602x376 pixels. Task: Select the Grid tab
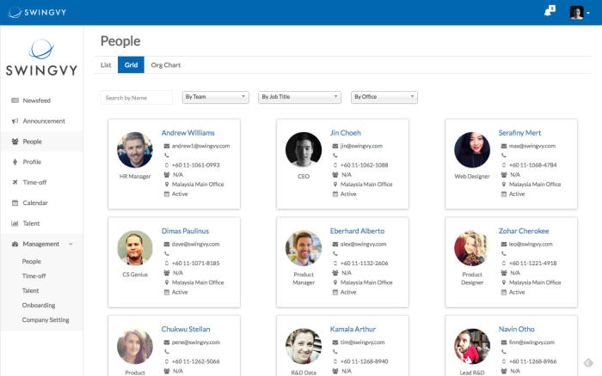131,64
